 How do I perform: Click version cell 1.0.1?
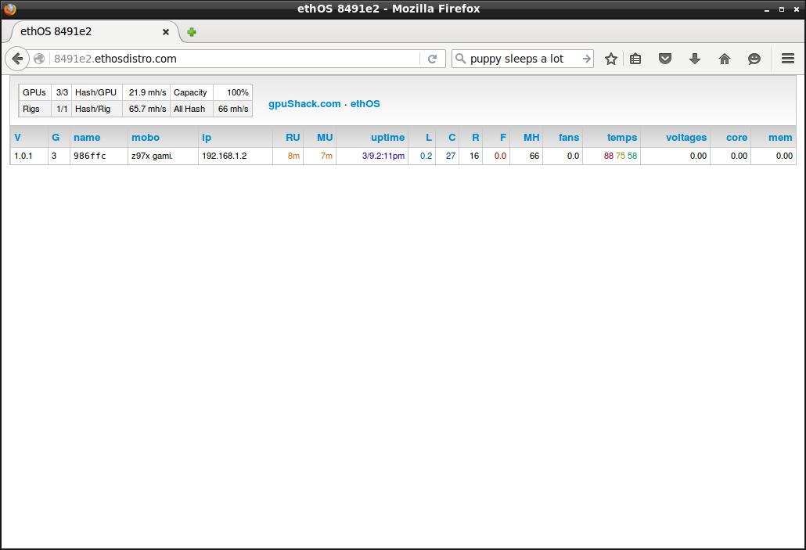click(23, 156)
